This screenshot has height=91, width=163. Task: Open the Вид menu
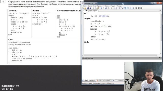point(94,6)
